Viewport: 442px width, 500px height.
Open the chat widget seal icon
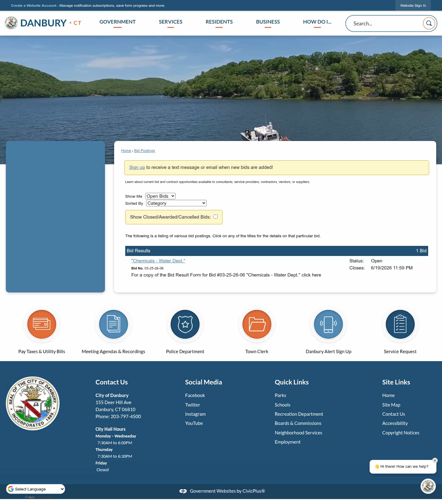point(428,486)
